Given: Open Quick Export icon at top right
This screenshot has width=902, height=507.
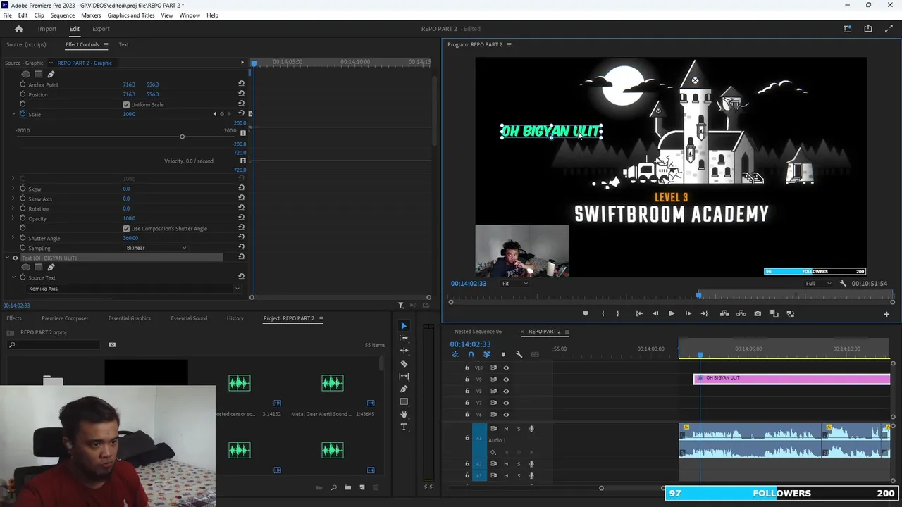Looking at the screenshot, I should [x=868, y=29].
